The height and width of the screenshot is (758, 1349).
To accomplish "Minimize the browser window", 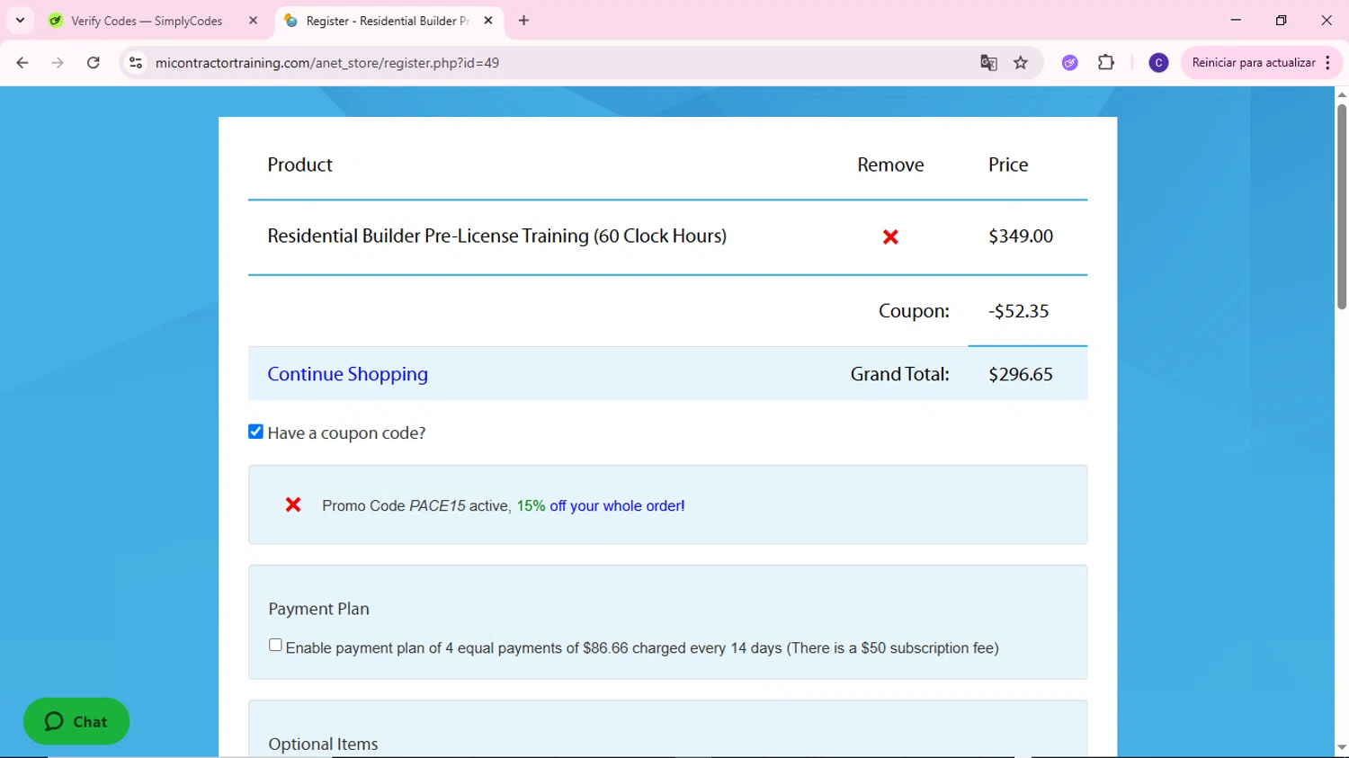I will pyautogui.click(x=1236, y=20).
